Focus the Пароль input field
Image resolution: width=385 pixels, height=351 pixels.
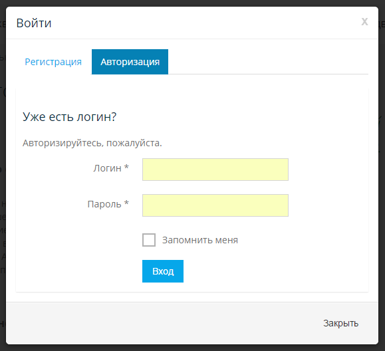(x=215, y=205)
